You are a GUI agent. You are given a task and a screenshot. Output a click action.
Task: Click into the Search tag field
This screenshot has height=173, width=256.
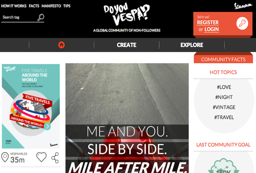point(19,17)
